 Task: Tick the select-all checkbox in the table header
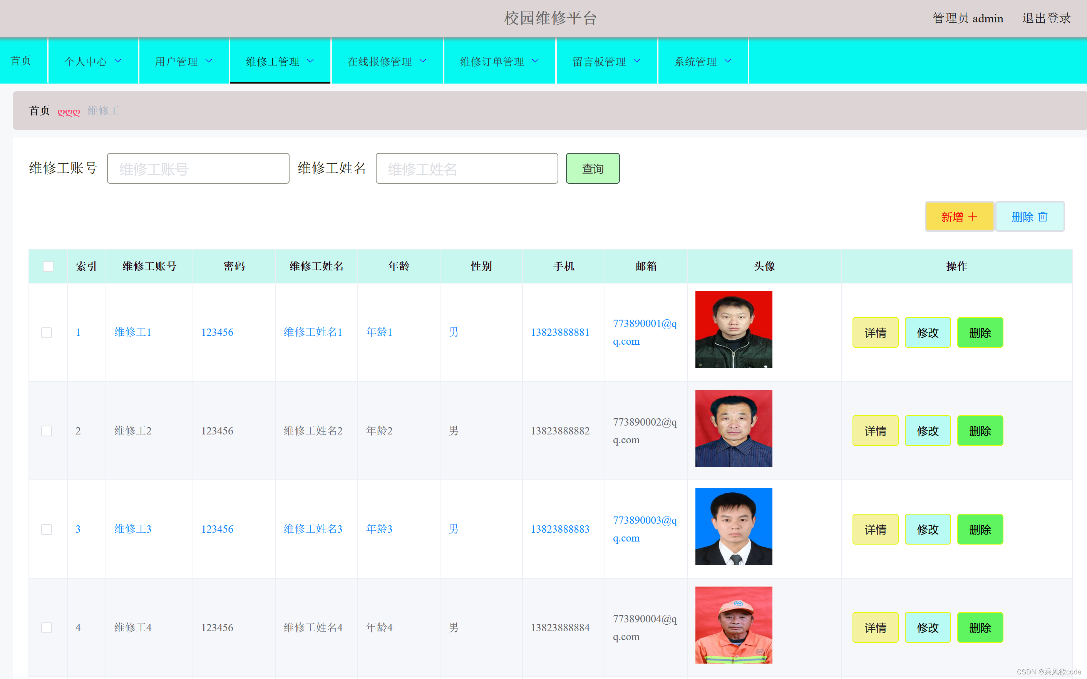48,266
